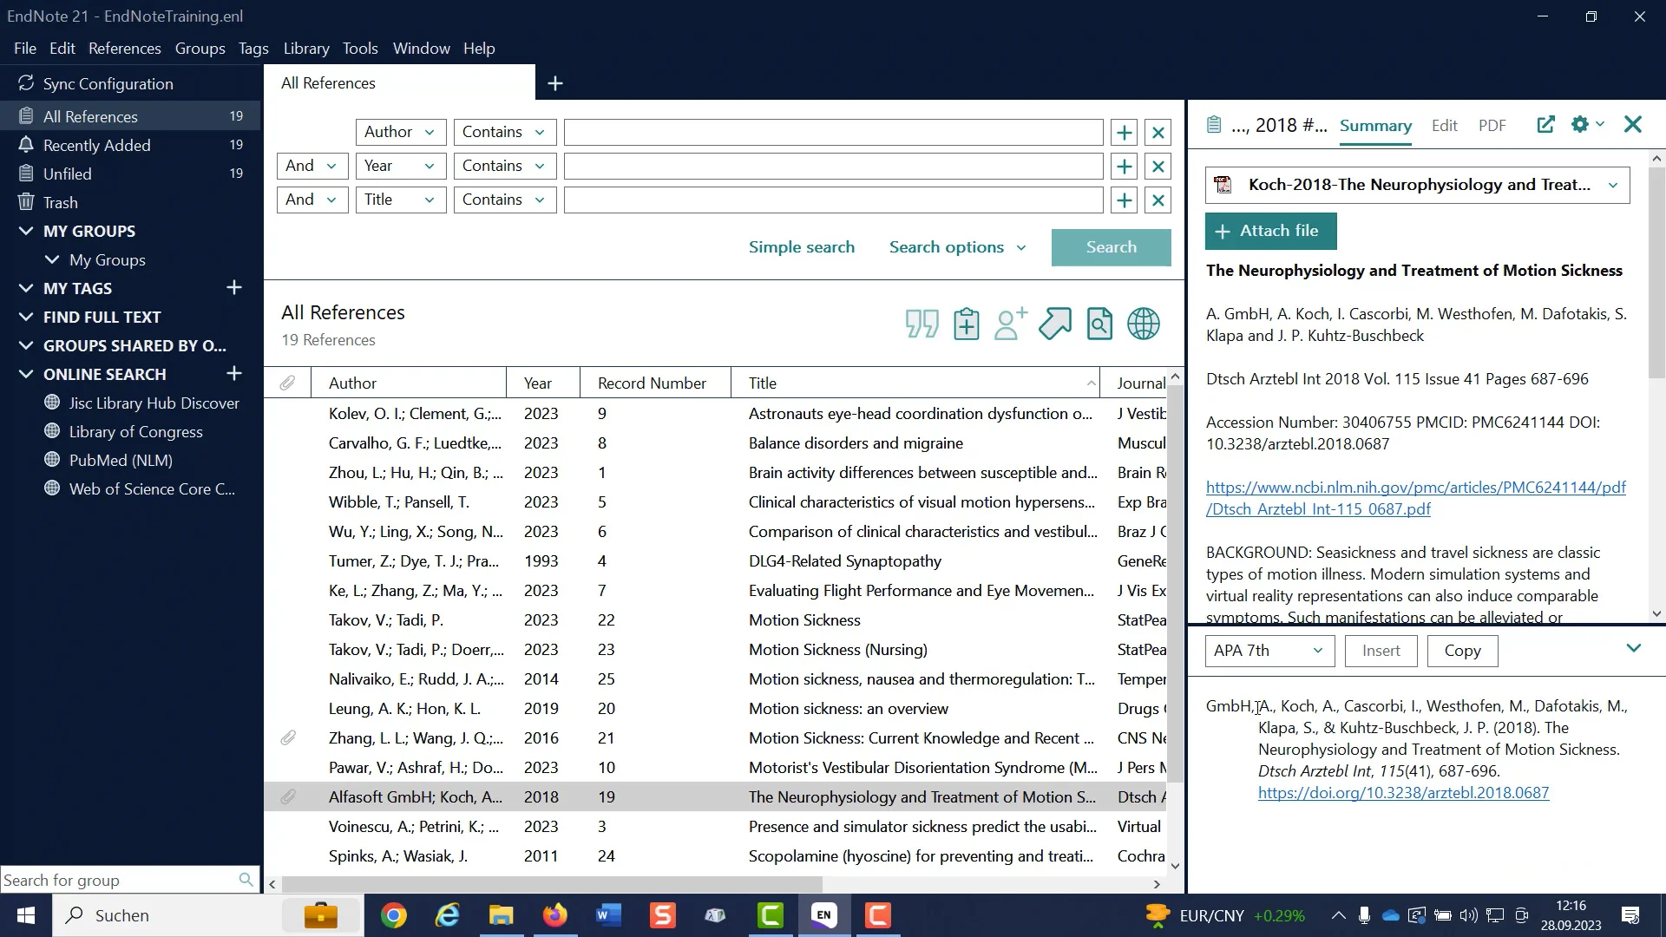Collapse the MY GROUPS section
This screenshot has height=937, width=1666.
(26, 232)
